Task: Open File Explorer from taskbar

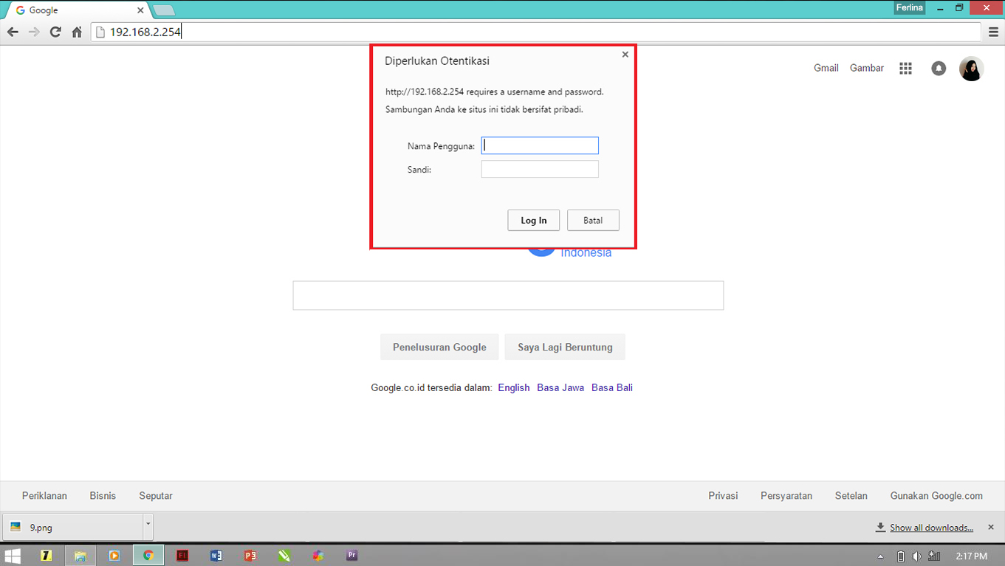Action: (80, 556)
